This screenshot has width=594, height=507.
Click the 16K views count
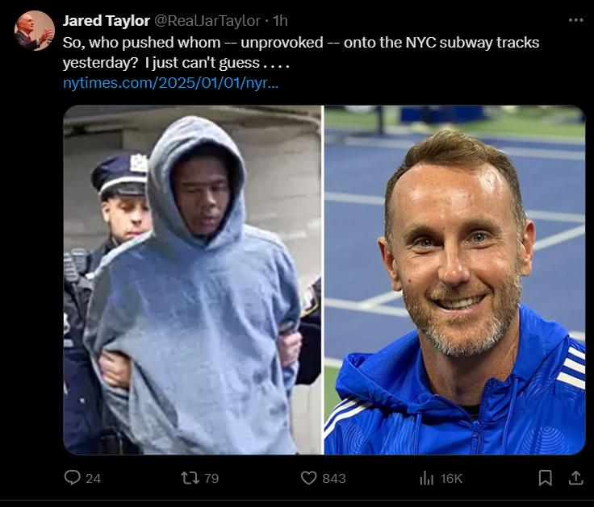click(x=451, y=478)
